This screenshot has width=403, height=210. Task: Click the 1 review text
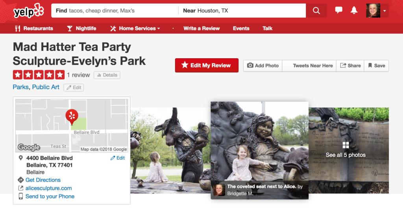coord(78,75)
